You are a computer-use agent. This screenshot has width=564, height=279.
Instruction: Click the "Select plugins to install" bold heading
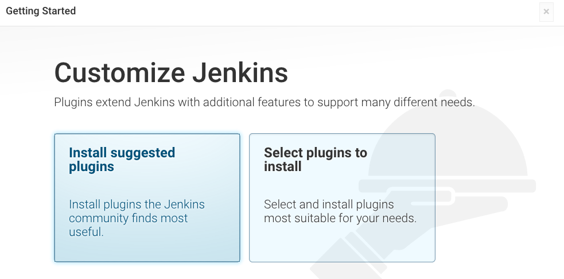(x=316, y=160)
